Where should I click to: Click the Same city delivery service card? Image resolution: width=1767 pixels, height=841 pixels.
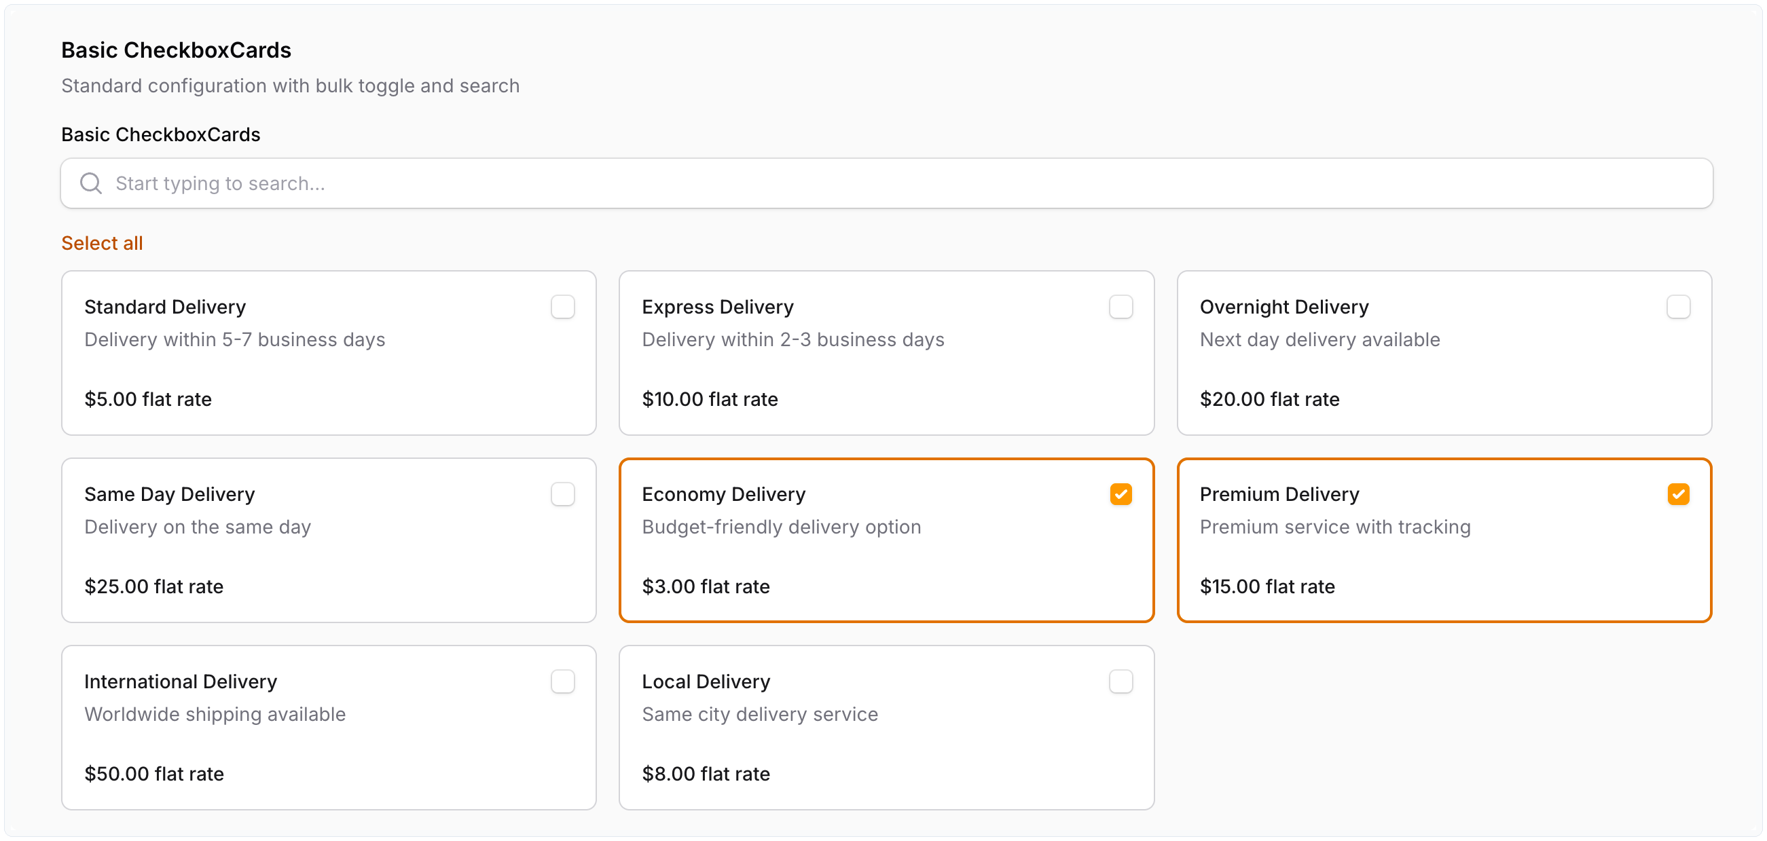pos(759,713)
